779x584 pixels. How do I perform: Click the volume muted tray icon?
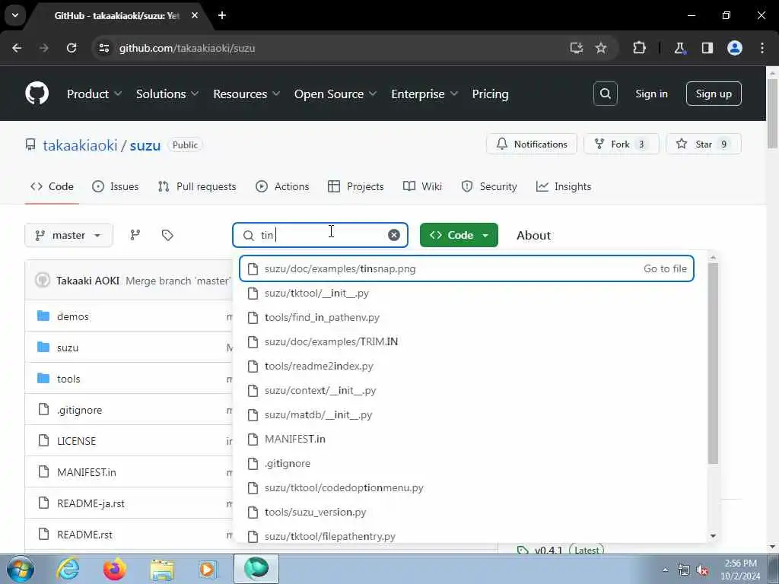point(702,570)
